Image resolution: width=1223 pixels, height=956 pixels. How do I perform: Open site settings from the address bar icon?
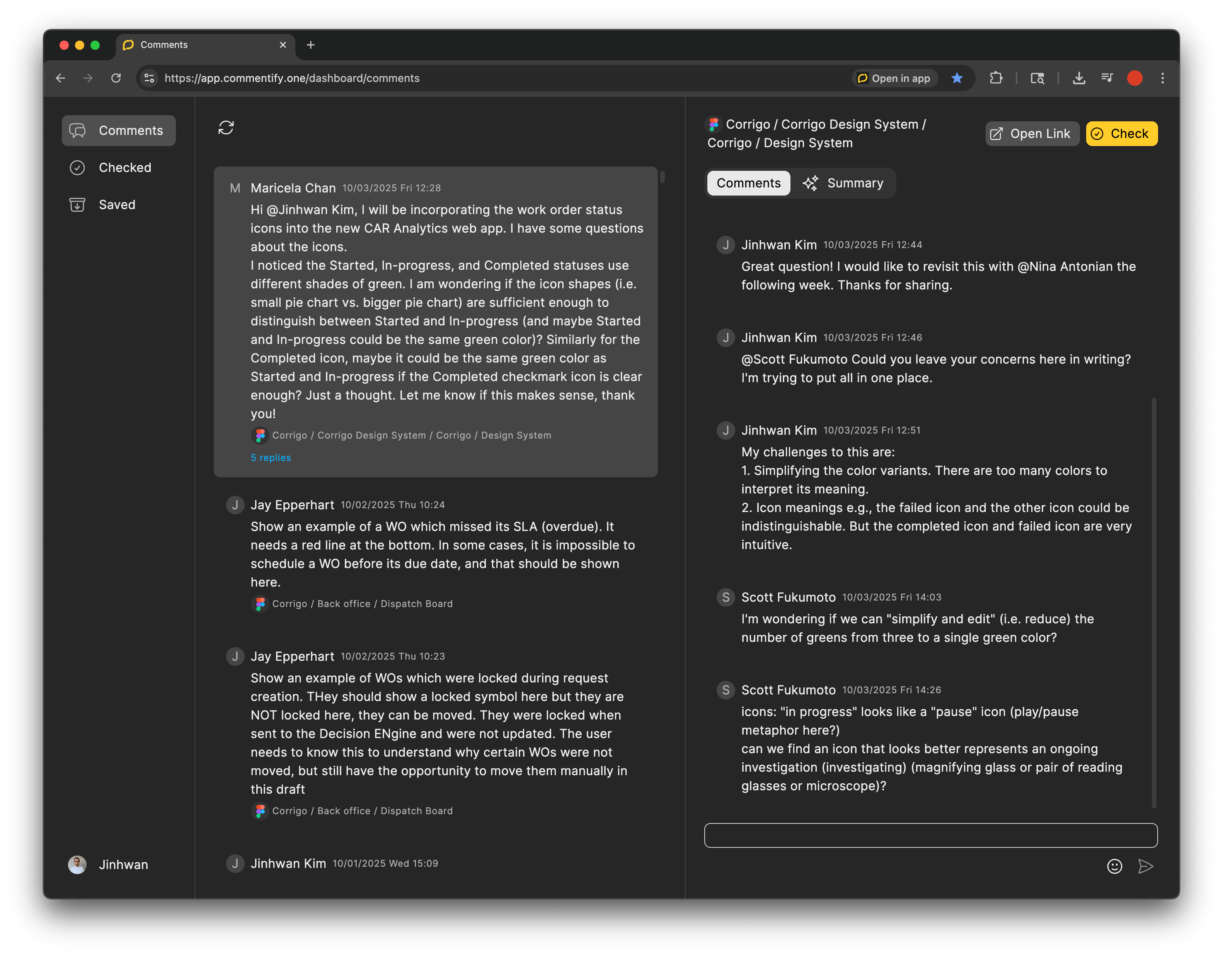149,78
